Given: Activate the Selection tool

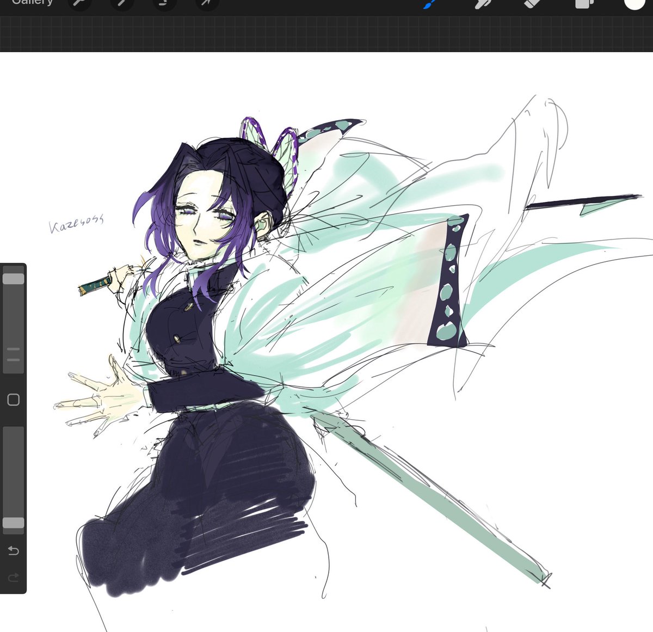Looking at the screenshot, I should [x=163, y=3].
